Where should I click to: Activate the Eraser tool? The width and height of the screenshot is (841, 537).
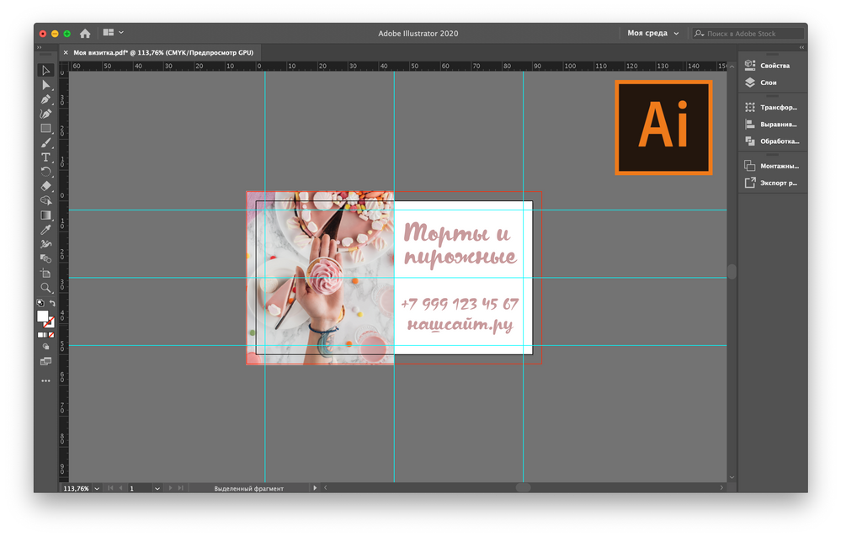[46, 186]
